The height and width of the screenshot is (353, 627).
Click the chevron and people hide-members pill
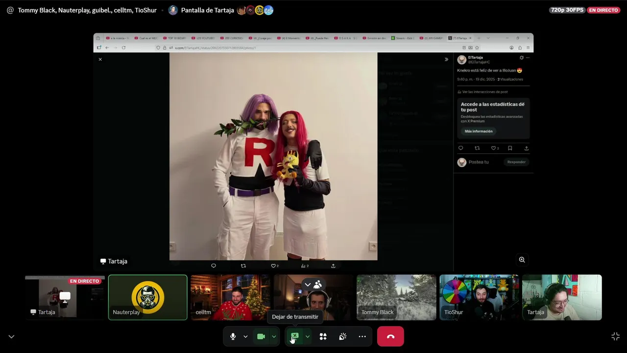point(313,284)
